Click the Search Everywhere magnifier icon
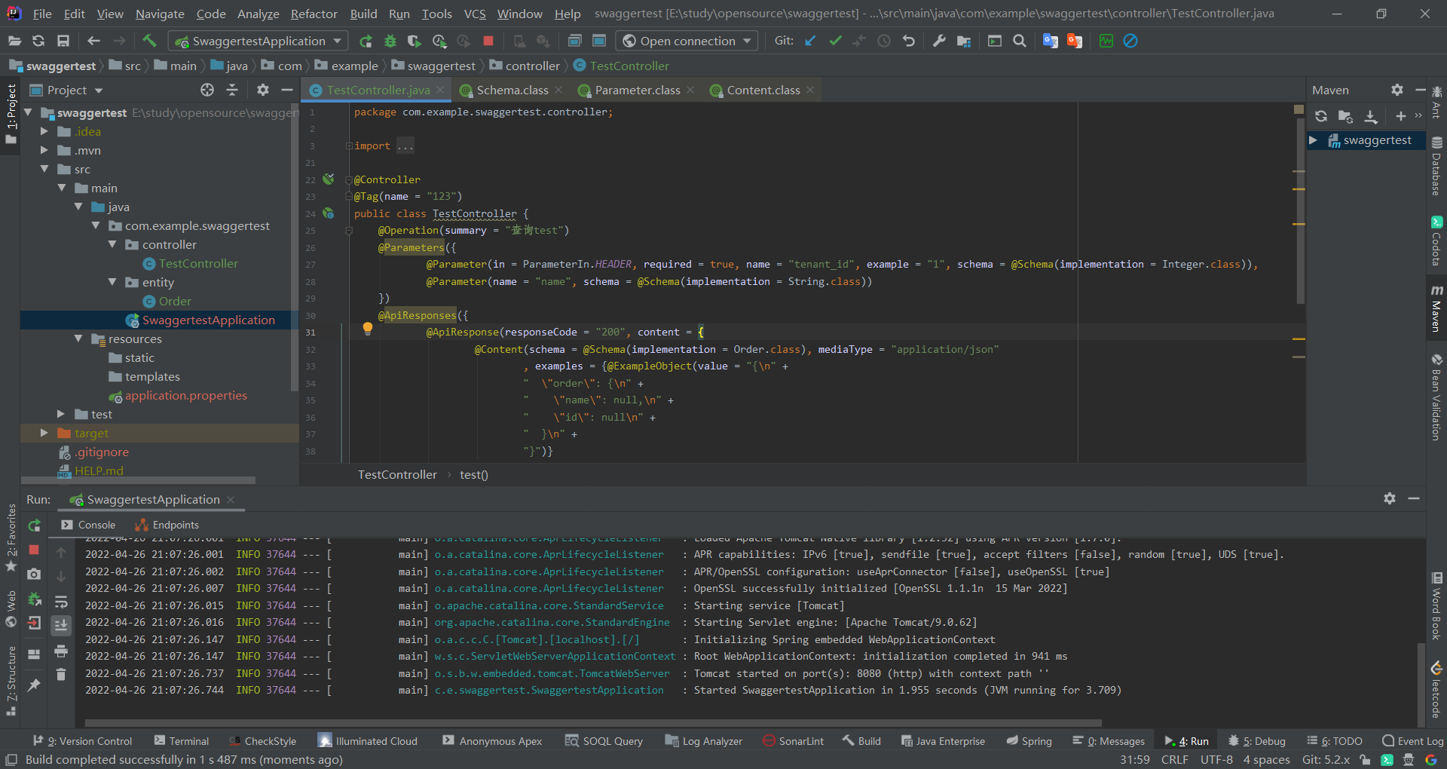The width and height of the screenshot is (1447, 769). pos(1020,41)
